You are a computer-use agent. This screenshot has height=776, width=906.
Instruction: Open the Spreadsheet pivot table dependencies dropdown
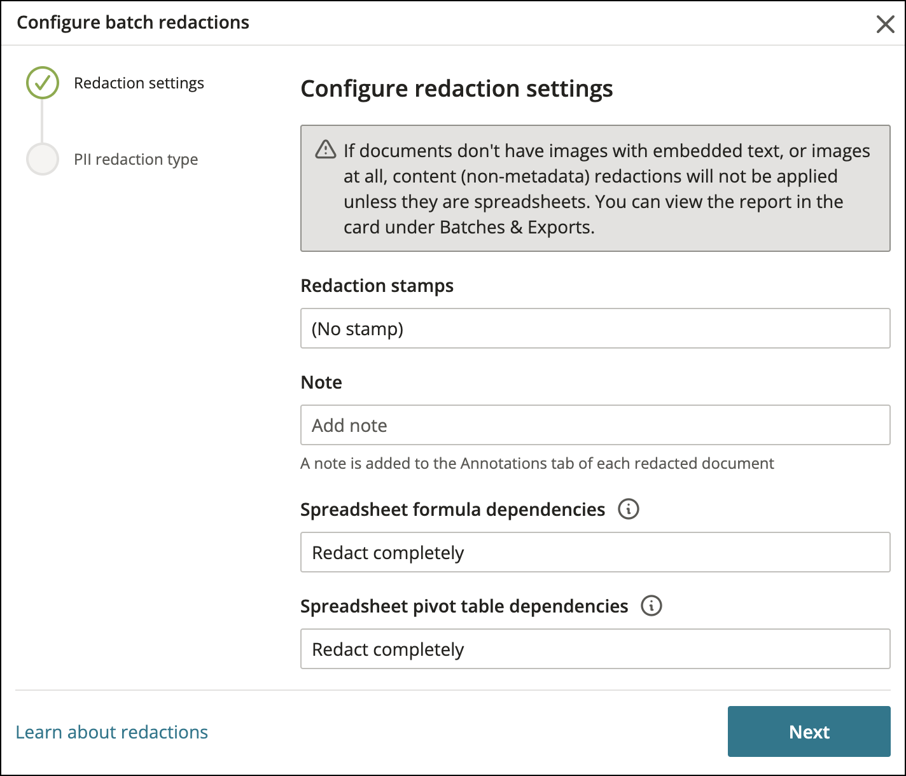(595, 649)
